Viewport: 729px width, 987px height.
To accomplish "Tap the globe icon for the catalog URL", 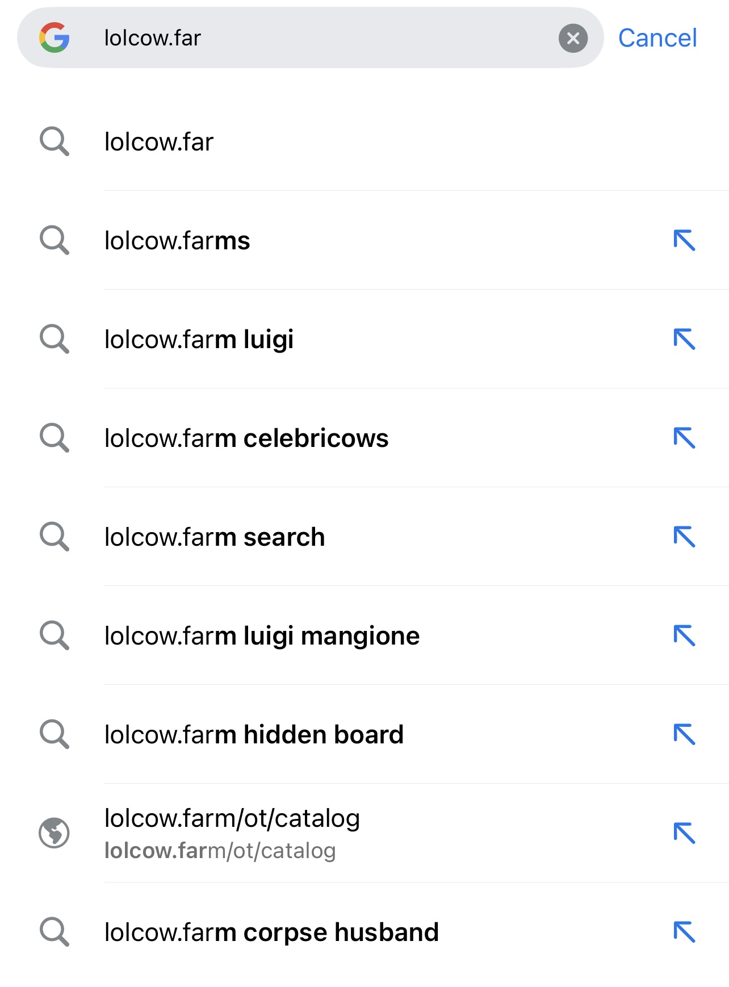I will tap(54, 833).
